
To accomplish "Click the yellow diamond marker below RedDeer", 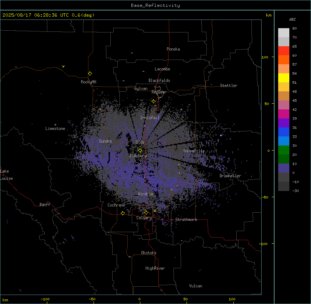I will click(153, 101).
